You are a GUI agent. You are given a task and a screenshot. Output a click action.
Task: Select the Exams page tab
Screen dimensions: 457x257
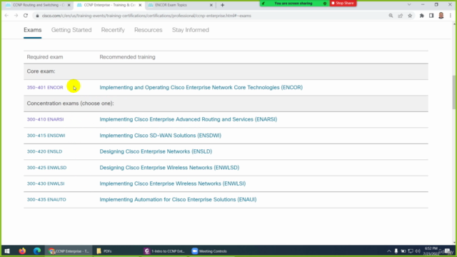coord(33,30)
